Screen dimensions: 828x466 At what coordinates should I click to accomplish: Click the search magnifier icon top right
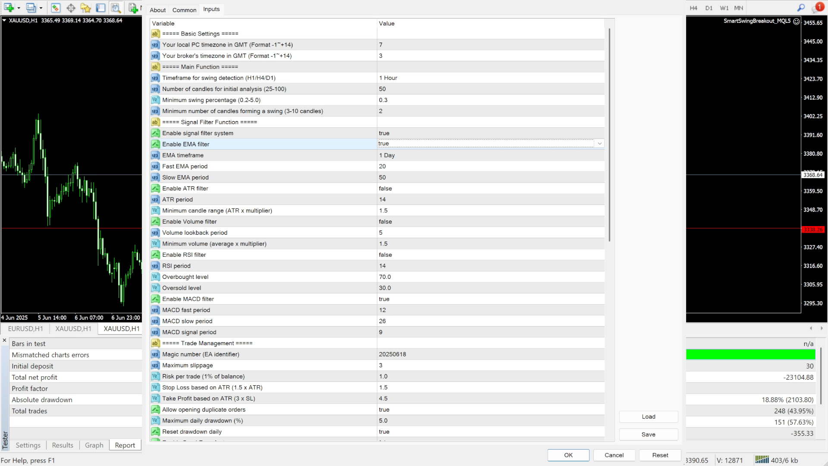[801, 8]
